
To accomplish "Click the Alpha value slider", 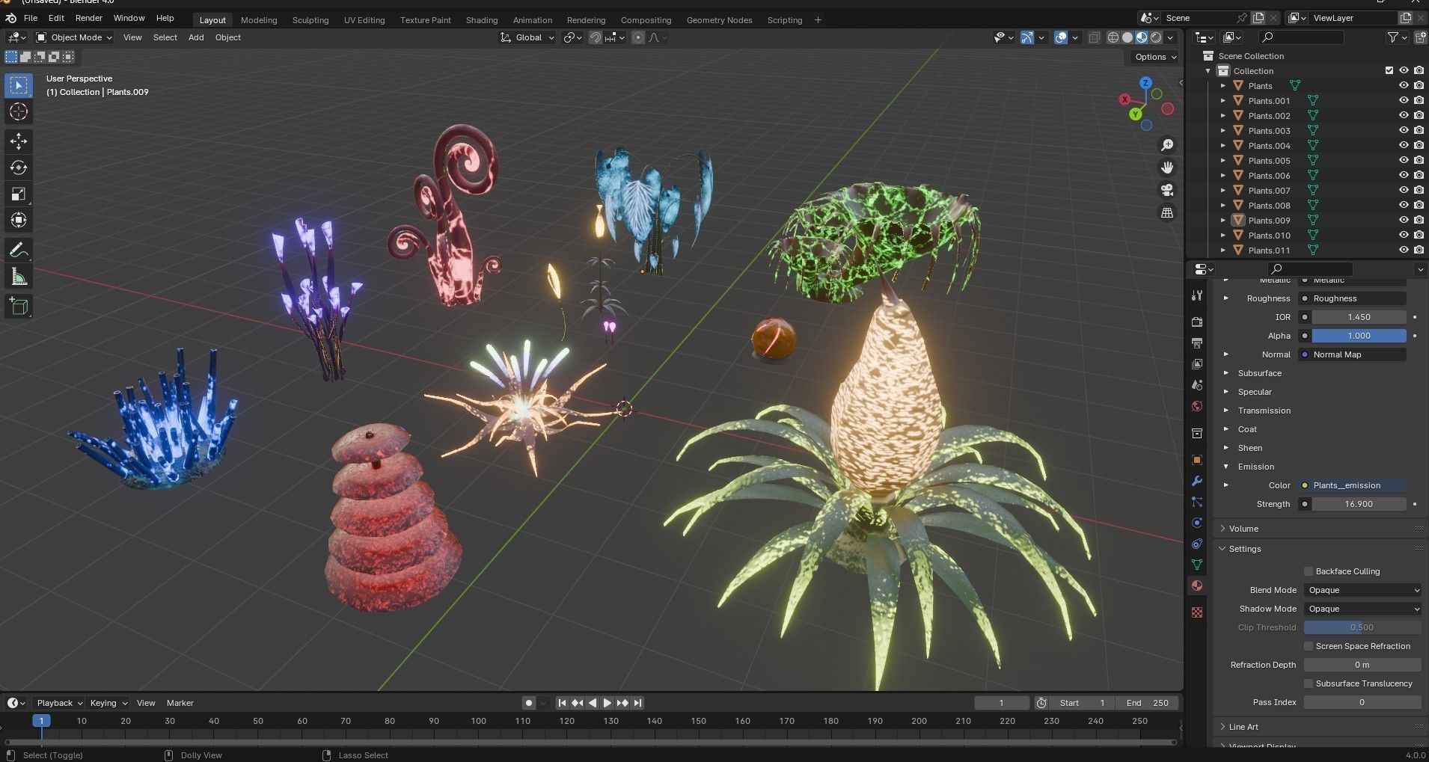I will click(1359, 336).
